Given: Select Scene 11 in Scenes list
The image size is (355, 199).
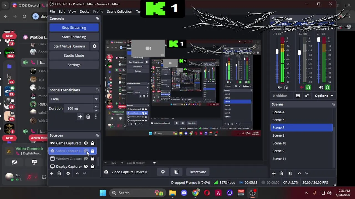Looking at the screenshot, I should coord(301,159).
